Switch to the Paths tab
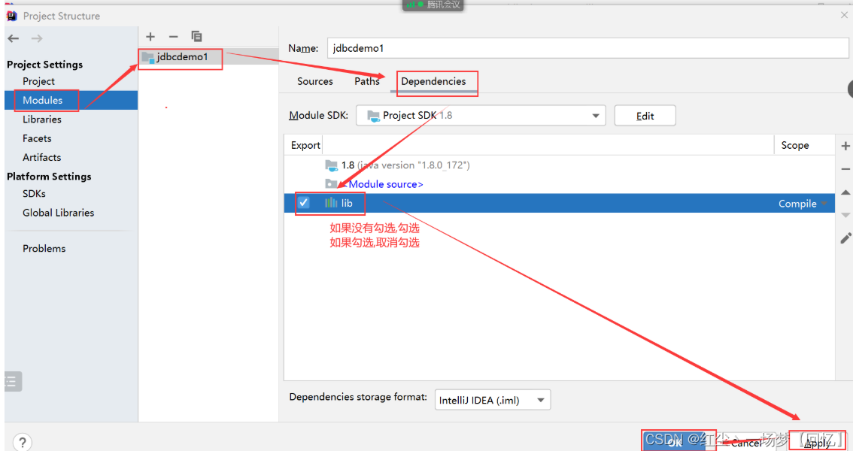853x454 pixels. pos(366,81)
